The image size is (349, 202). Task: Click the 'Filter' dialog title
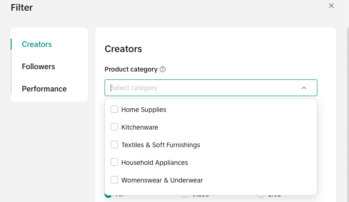click(x=22, y=7)
